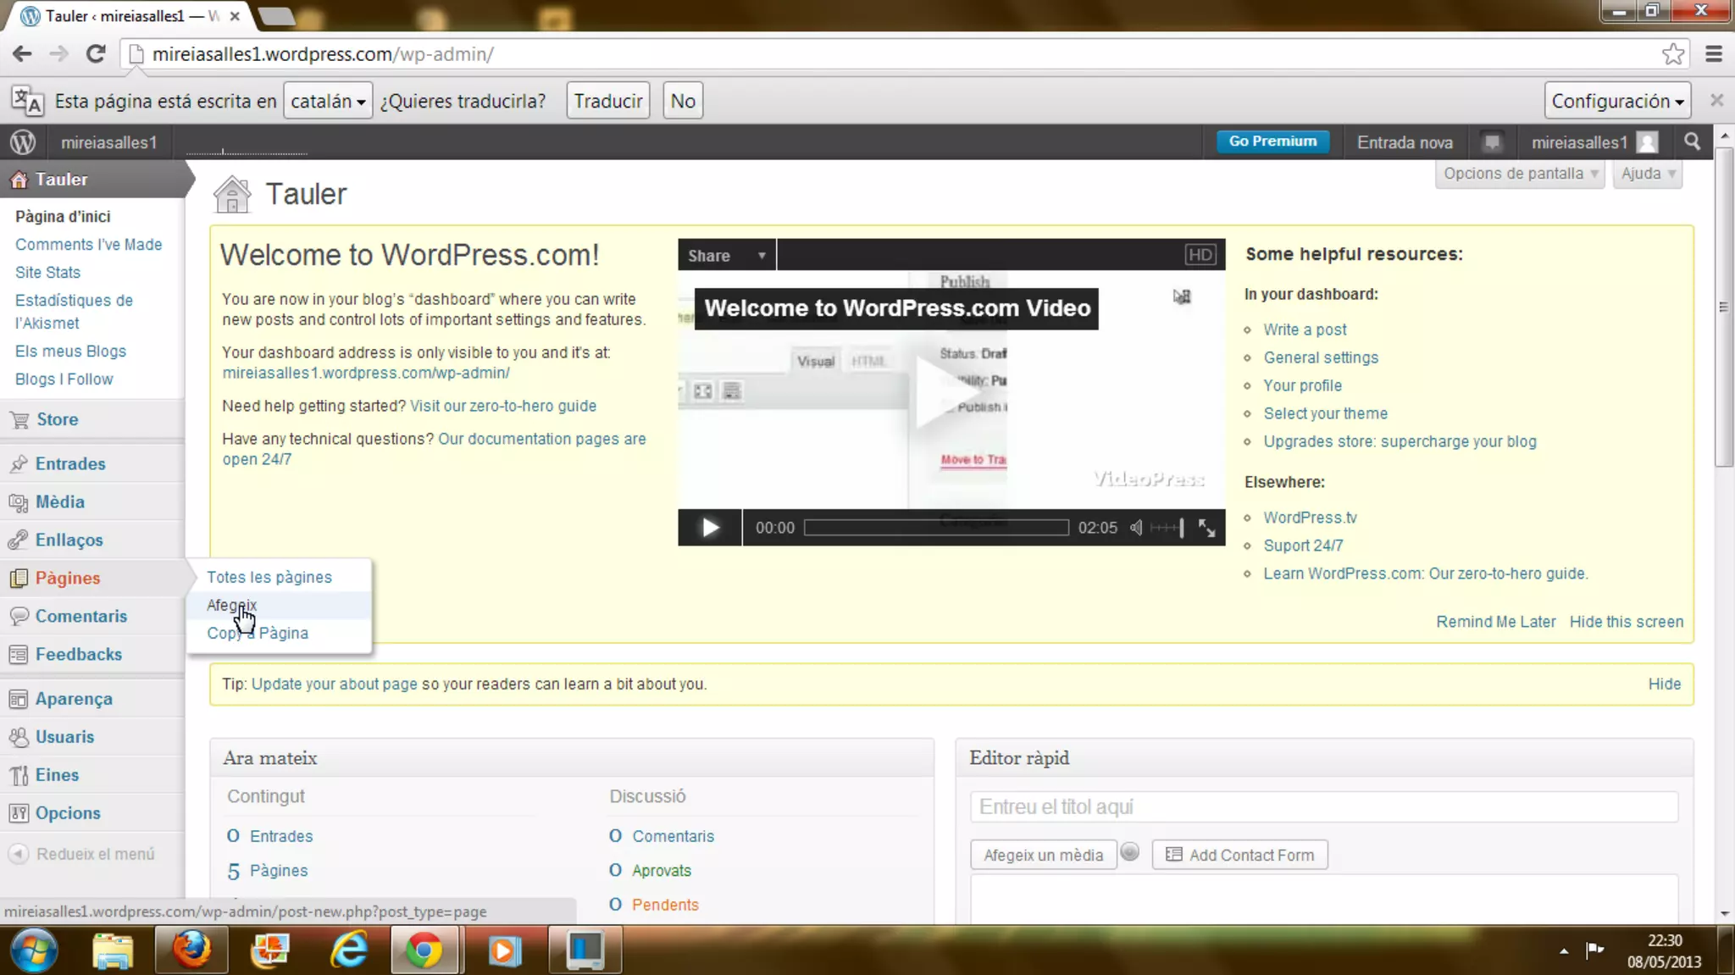The height and width of the screenshot is (975, 1735).
Task: Collapse menu with Redueix el menú arrow
Action: [x=19, y=854]
